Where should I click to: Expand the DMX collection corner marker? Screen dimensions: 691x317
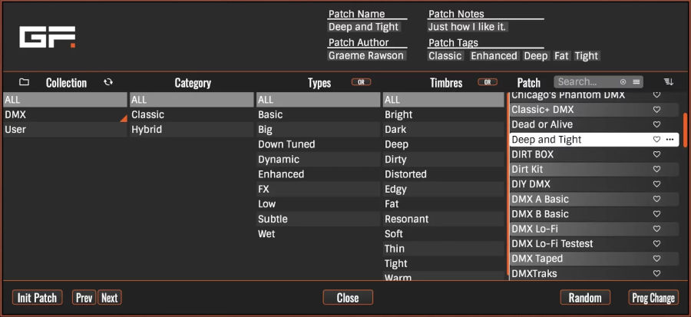pos(124,118)
